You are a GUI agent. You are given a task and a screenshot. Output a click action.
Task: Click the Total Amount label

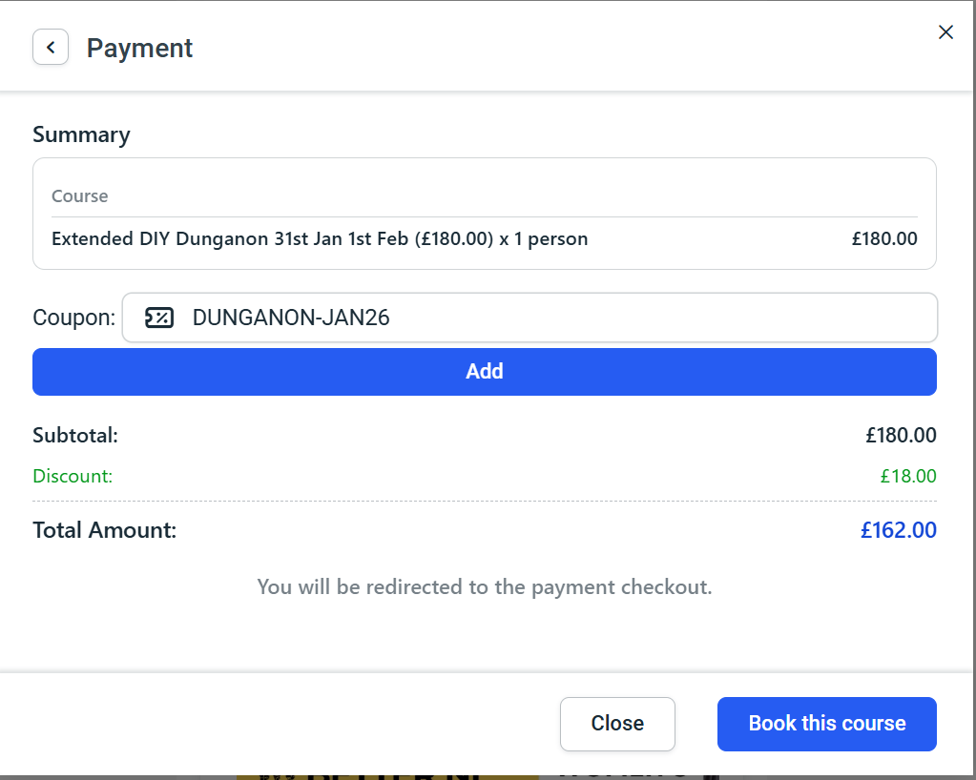tap(105, 530)
